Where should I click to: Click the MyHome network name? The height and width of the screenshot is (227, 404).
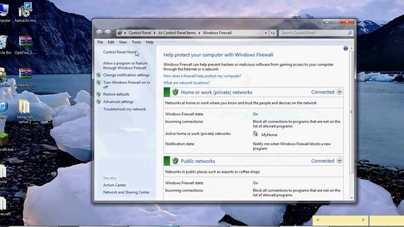(x=270, y=134)
